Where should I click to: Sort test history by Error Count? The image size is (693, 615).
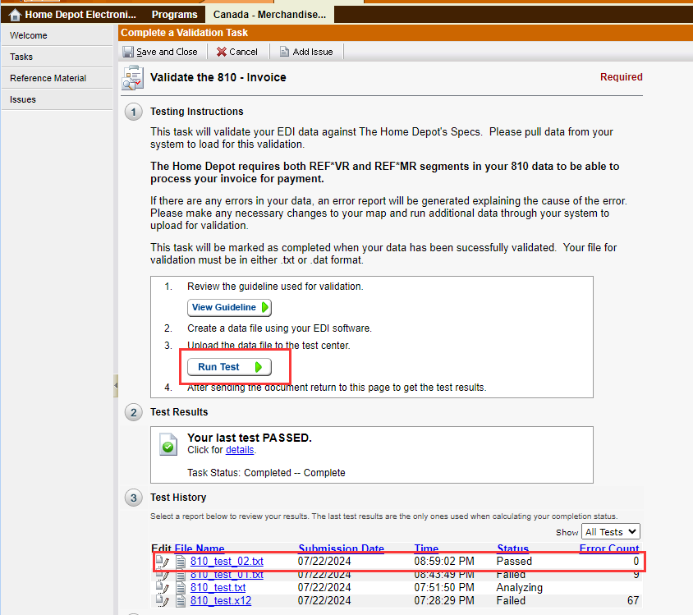(x=609, y=548)
